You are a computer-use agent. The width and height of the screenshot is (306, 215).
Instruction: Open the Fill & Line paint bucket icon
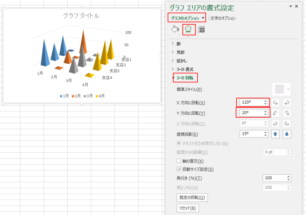(175, 29)
